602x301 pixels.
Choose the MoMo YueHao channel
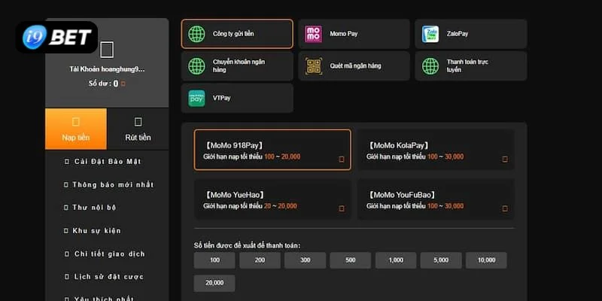(272, 199)
